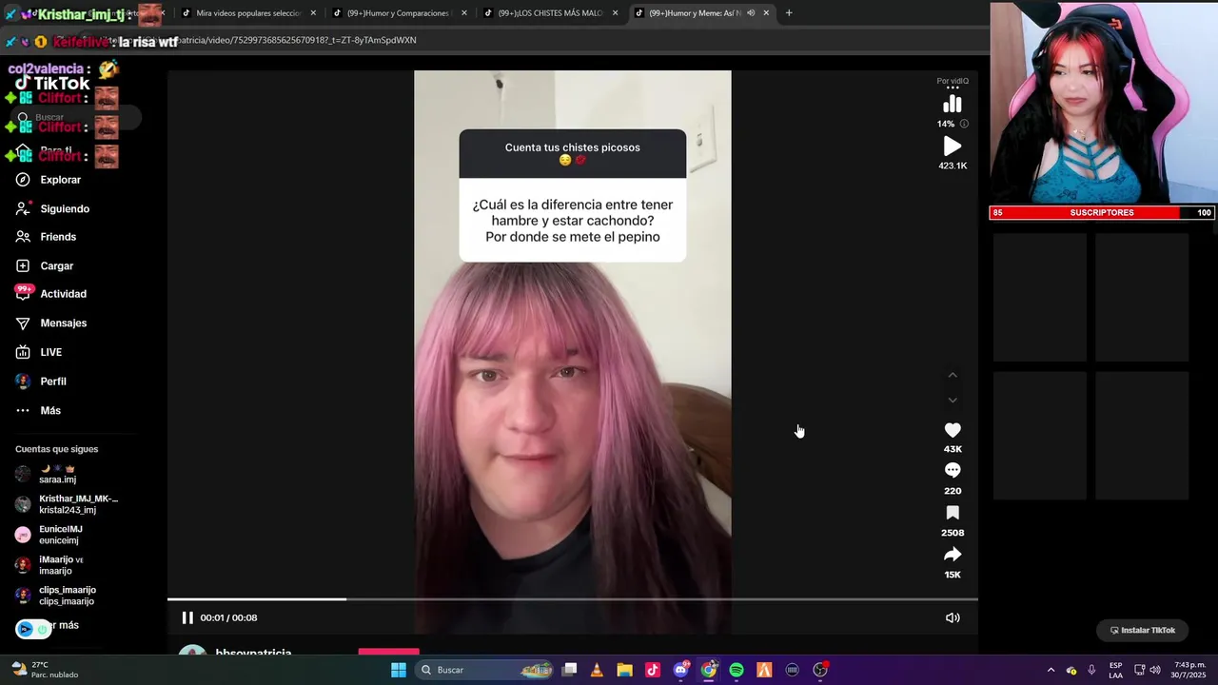The height and width of the screenshot is (685, 1218).
Task: Open OBS Studio from taskbar
Action: click(x=820, y=670)
